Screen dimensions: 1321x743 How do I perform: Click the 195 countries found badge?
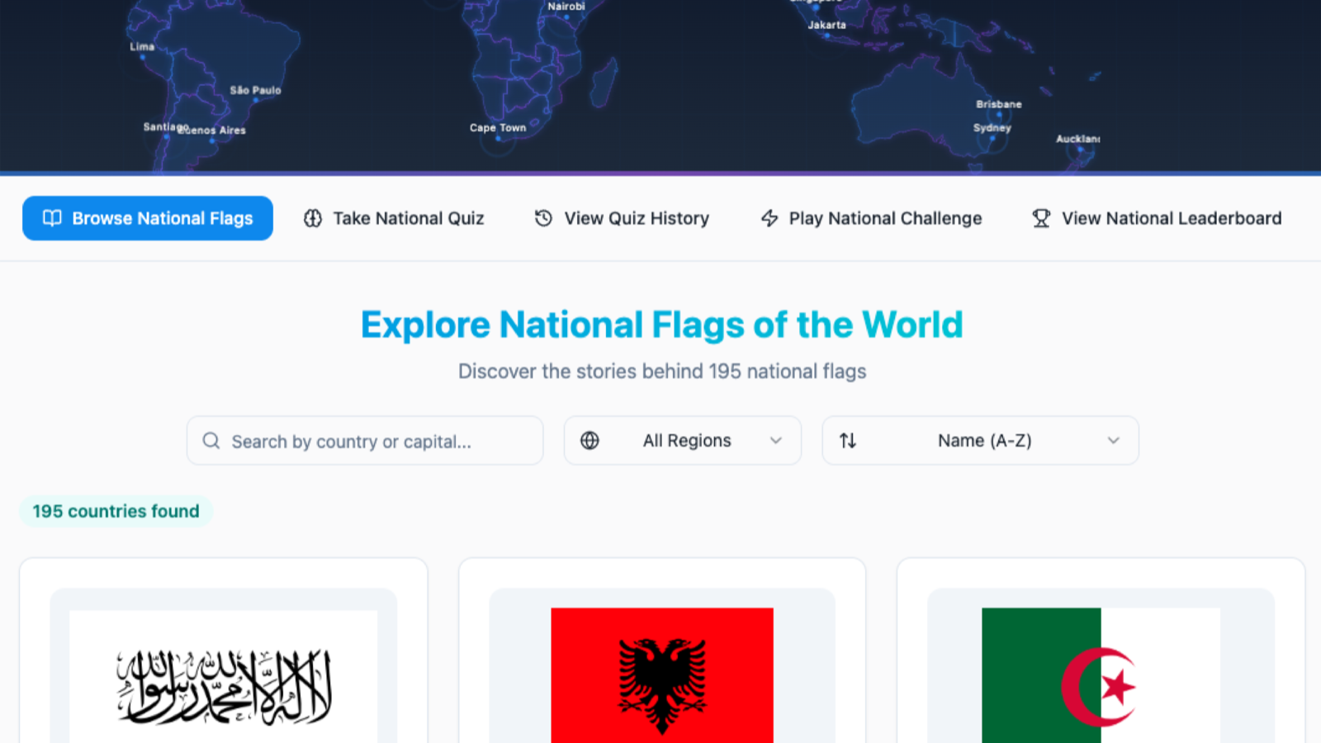pyautogui.click(x=116, y=511)
